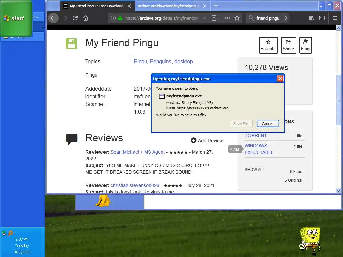The image size is (343, 257).
Task: Click SHOW ALL download files
Action: pos(255,170)
